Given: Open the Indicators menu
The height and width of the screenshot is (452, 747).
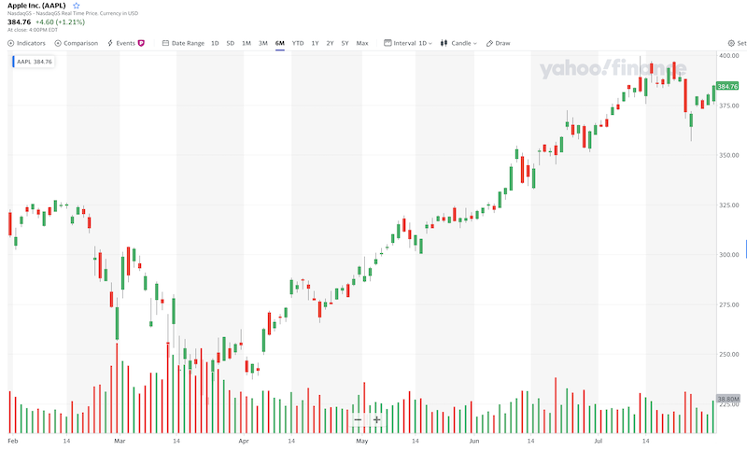Looking at the screenshot, I should coord(27,43).
